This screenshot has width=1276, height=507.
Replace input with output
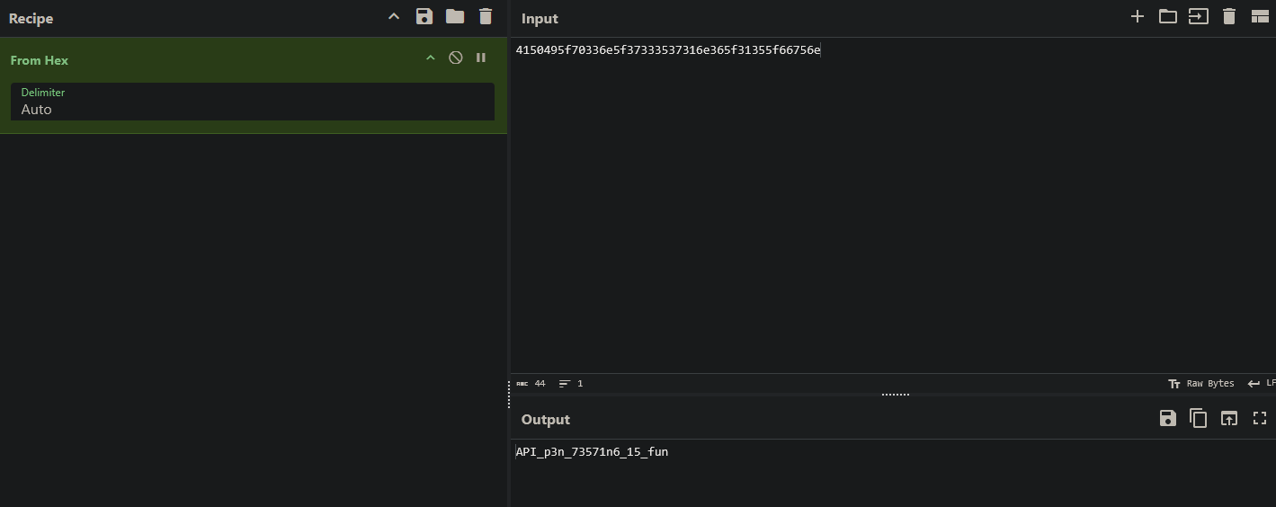tap(1229, 418)
